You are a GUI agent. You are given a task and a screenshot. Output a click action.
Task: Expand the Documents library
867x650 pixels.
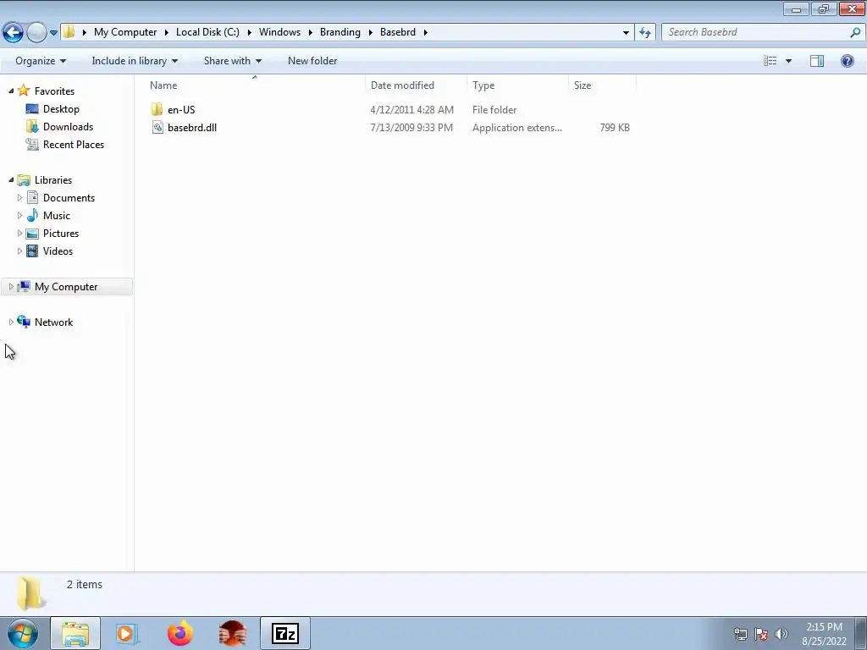(20, 197)
